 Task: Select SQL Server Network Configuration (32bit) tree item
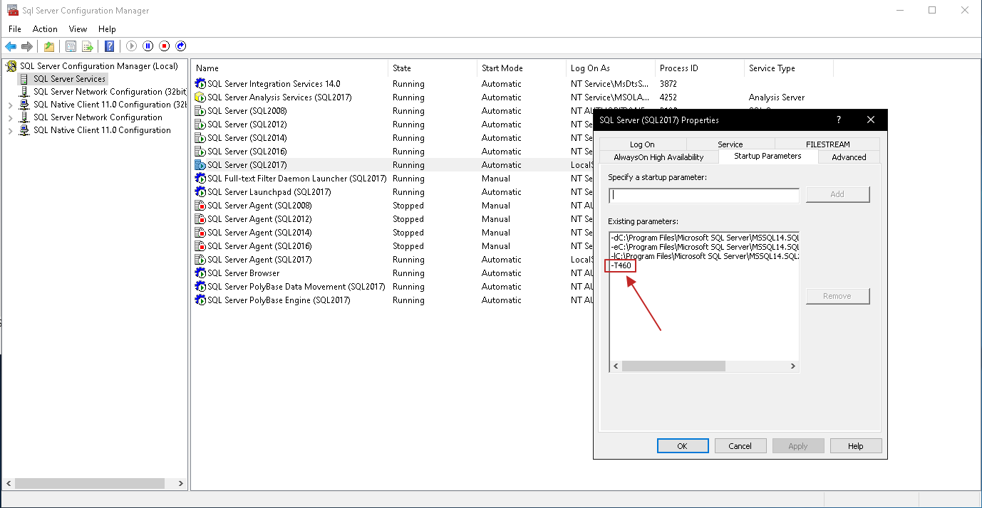tap(110, 92)
